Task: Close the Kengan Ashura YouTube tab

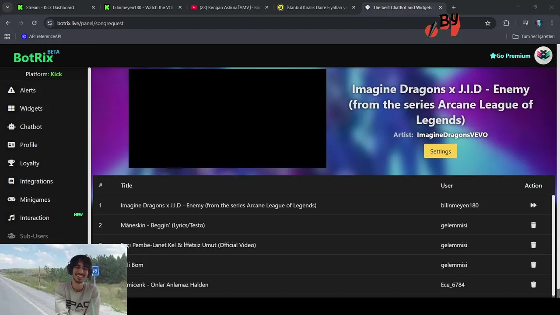Action: [x=267, y=7]
